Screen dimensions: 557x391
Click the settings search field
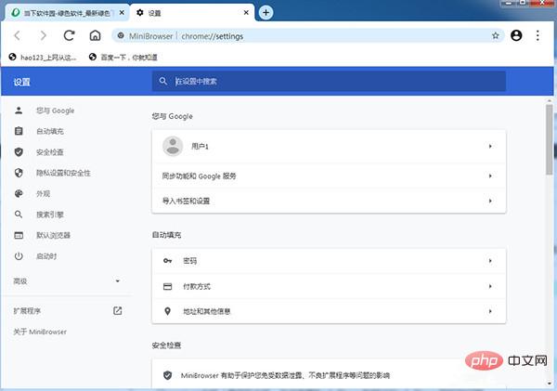329,82
